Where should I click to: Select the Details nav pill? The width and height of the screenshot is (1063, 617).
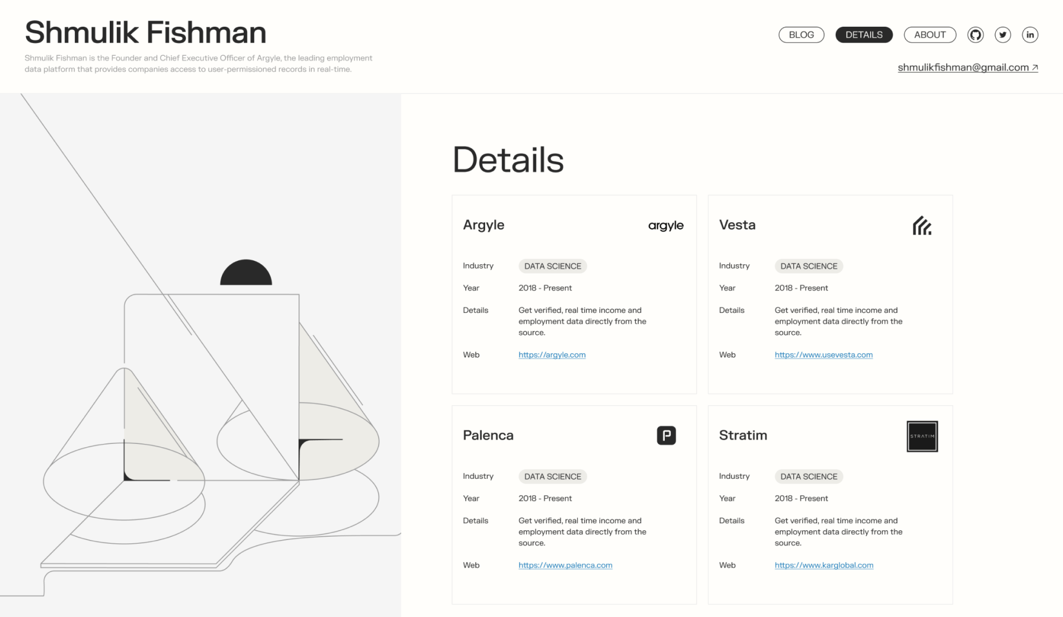click(864, 35)
